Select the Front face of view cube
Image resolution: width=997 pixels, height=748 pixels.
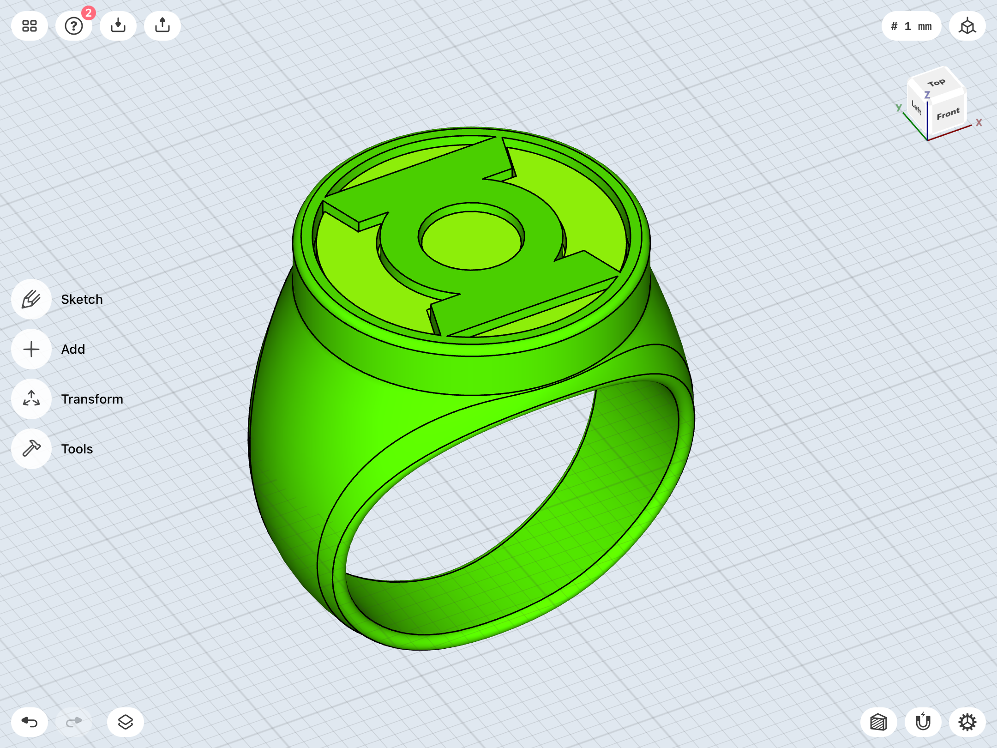pos(948,114)
